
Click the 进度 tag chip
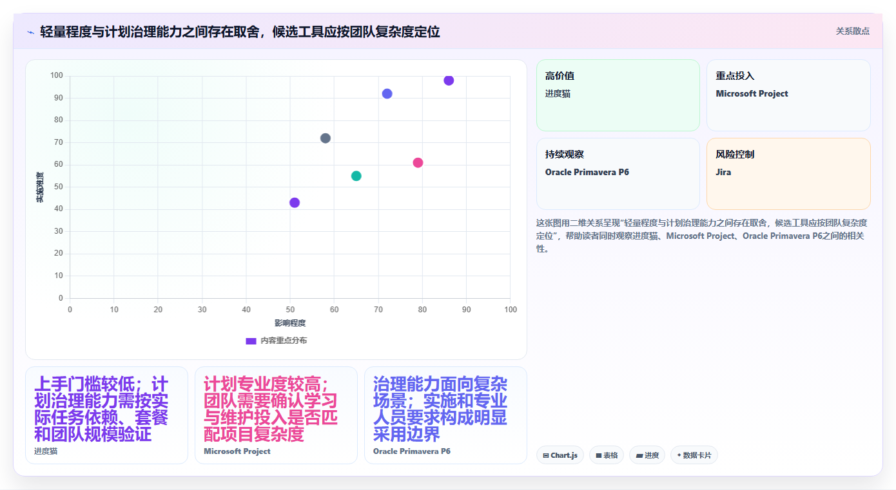click(x=647, y=455)
